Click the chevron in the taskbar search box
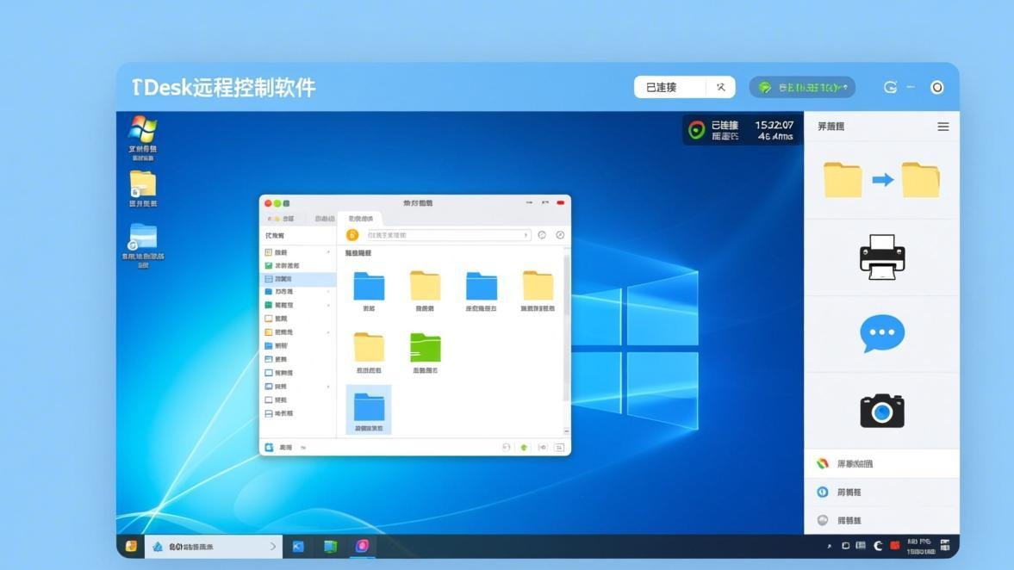The image size is (1014, 570). (273, 546)
